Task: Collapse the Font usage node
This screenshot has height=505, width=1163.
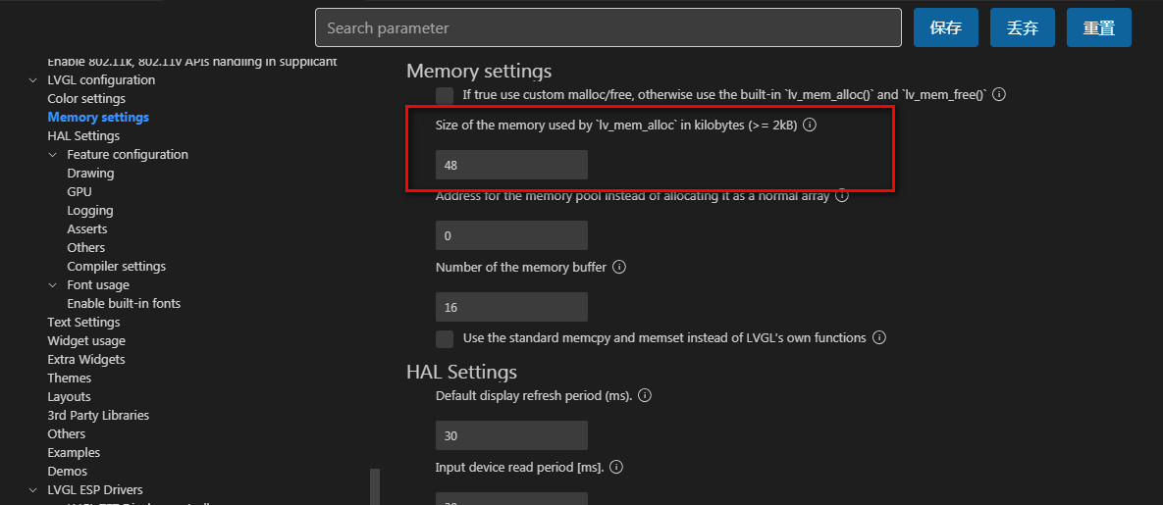Action: [53, 285]
